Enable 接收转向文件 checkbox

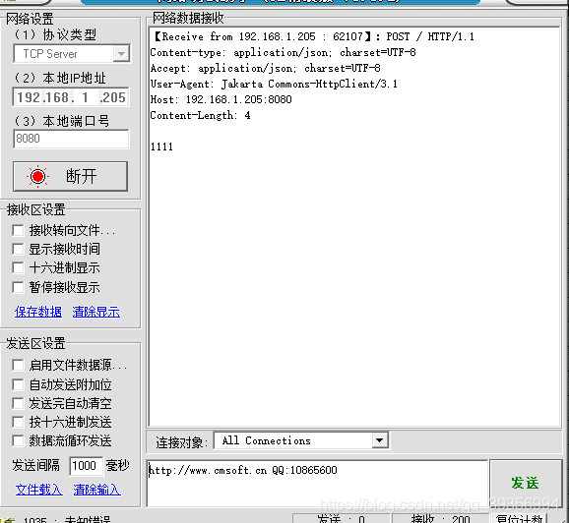(x=18, y=230)
